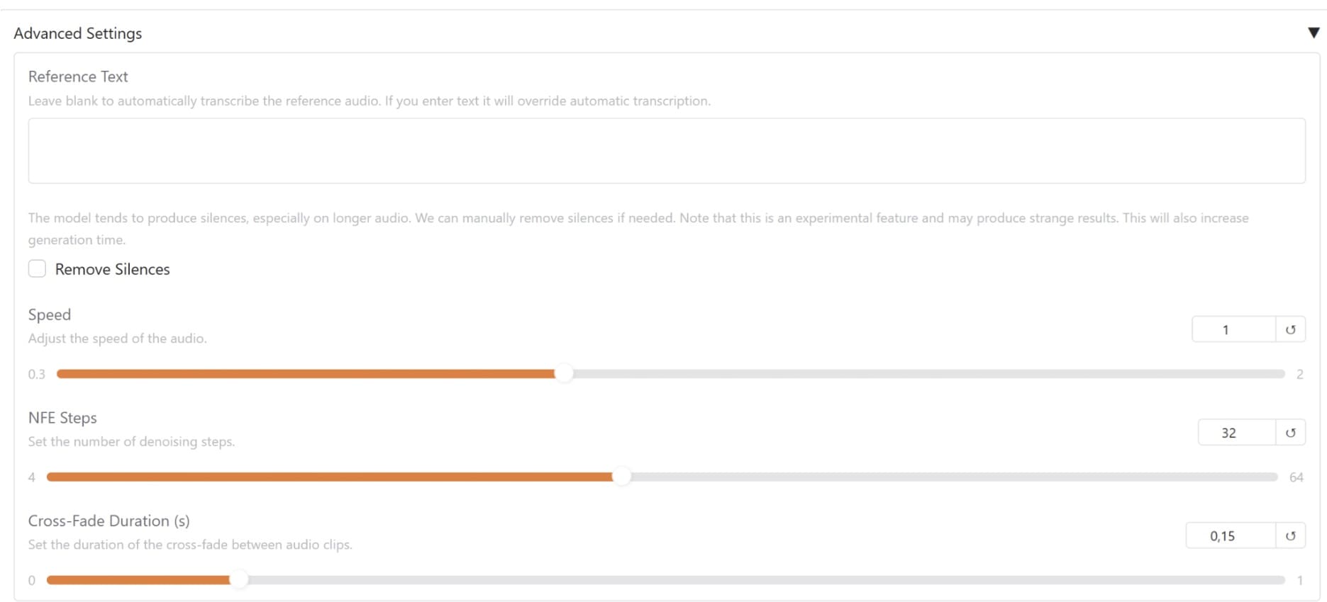Viewport: 1327px width, 602px height.
Task: Set NFE Steps slider to minimum end
Action: coord(49,477)
